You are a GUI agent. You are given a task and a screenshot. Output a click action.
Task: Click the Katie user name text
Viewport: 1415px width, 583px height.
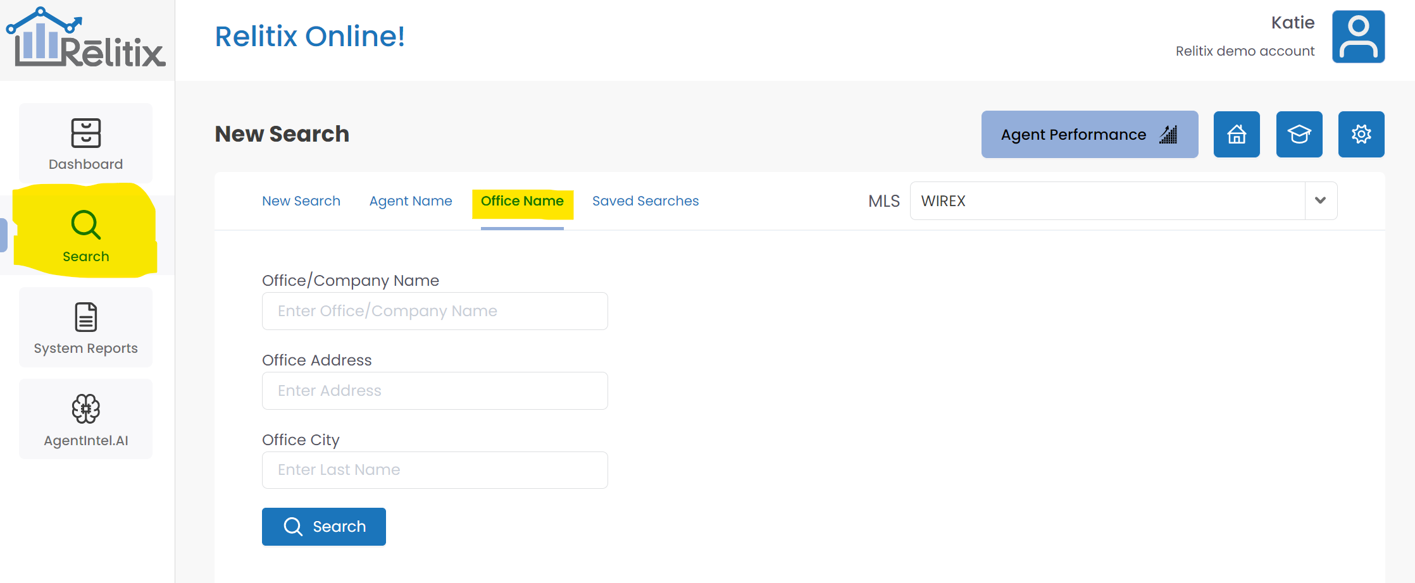pyautogui.click(x=1293, y=23)
